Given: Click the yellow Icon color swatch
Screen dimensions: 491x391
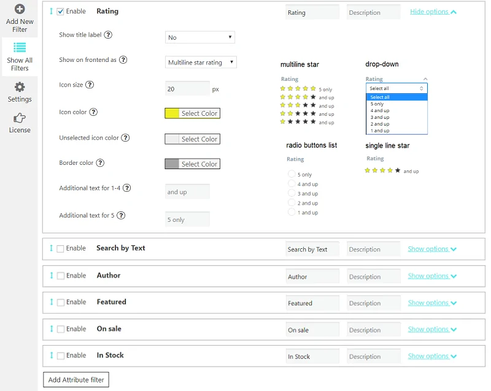Looking at the screenshot, I should [172, 113].
